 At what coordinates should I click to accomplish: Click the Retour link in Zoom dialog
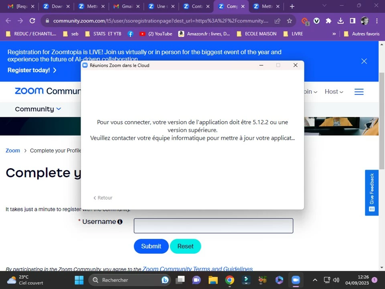103,198
